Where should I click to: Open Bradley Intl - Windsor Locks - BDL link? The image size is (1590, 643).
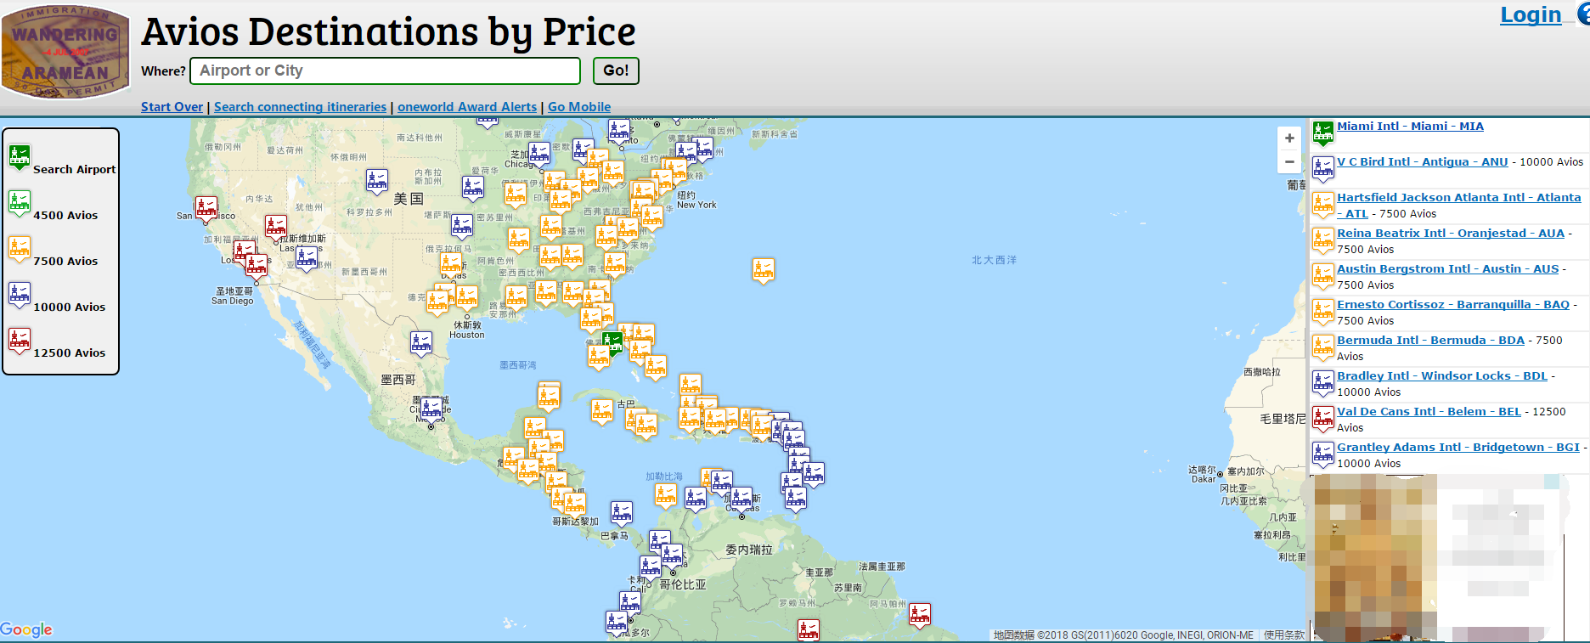pyautogui.click(x=1442, y=376)
